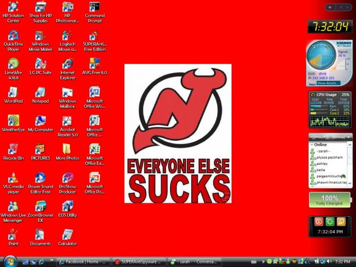The height and width of the screenshot is (267, 356).
Task: Open Command Prompt desktop icon
Action: [95, 12]
